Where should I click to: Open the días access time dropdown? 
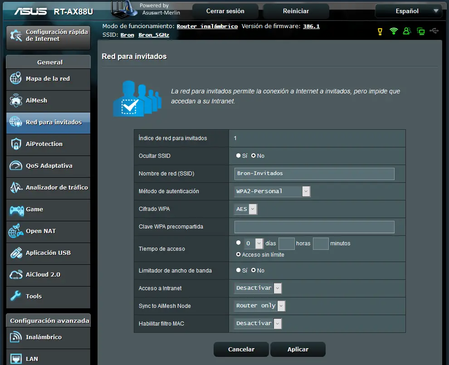pyautogui.click(x=254, y=243)
